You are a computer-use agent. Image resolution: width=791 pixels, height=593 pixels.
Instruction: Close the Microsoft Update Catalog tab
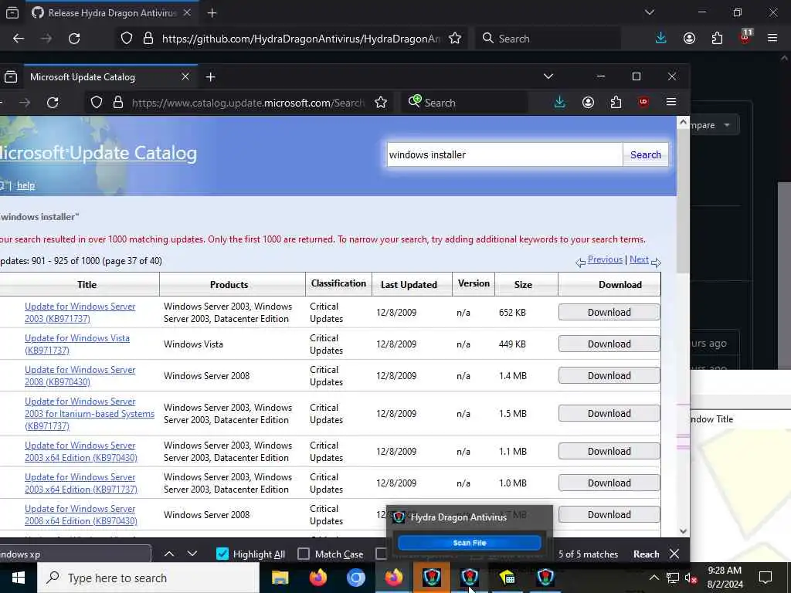click(185, 76)
